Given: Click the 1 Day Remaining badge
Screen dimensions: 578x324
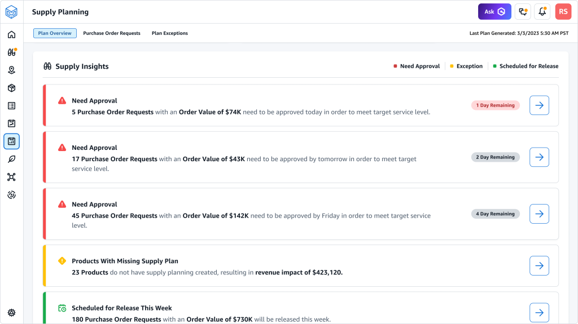Looking at the screenshot, I should tap(496, 105).
